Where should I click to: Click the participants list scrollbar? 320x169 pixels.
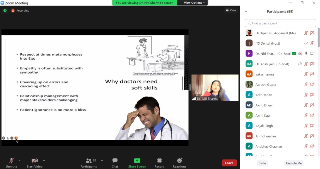point(318,37)
